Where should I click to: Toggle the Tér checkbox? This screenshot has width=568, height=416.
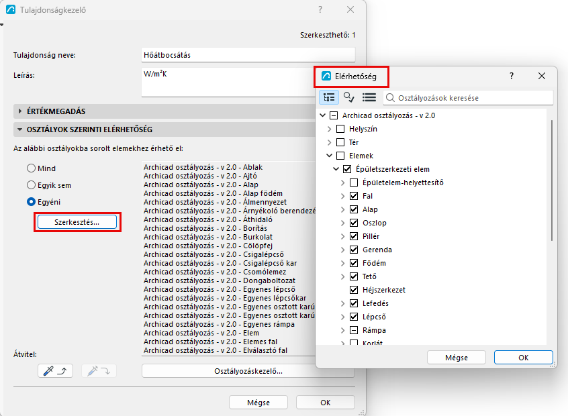(x=340, y=142)
